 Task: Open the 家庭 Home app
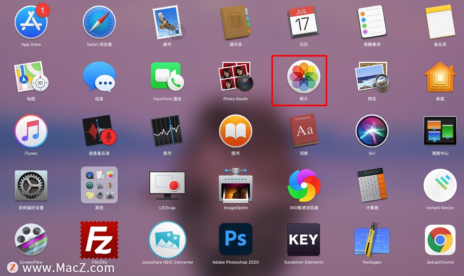(440, 77)
